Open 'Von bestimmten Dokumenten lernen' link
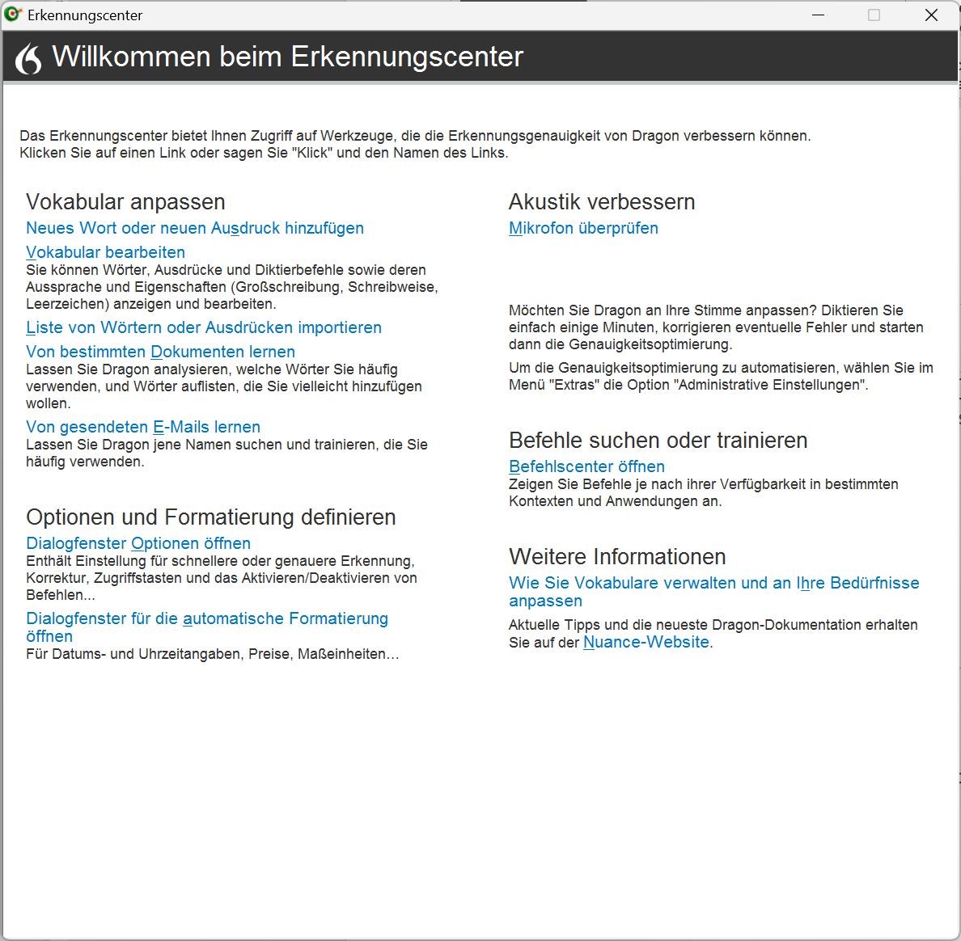961x941 pixels. click(x=161, y=352)
